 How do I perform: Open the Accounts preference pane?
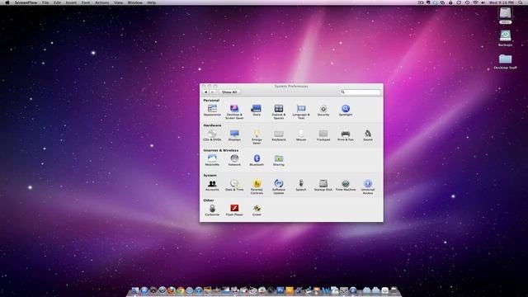pyautogui.click(x=212, y=185)
